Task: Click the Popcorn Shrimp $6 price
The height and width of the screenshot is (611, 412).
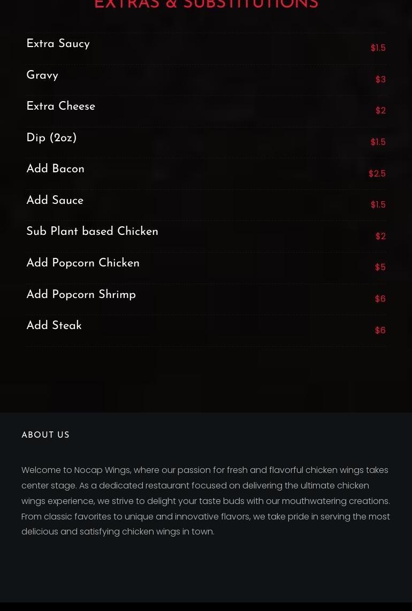Action: pos(380,299)
